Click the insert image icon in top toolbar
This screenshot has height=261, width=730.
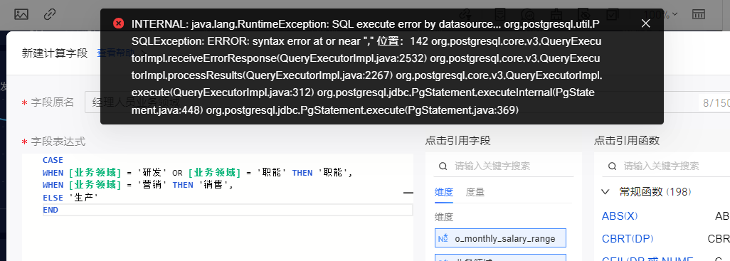pos(21,14)
